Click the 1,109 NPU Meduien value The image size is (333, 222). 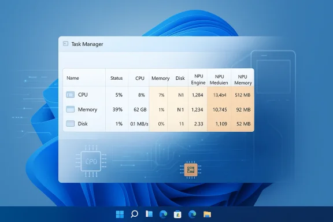(221, 124)
